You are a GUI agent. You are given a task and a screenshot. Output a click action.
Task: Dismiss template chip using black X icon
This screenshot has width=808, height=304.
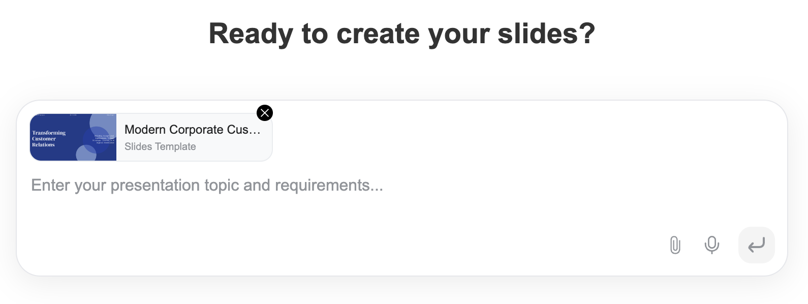point(265,113)
